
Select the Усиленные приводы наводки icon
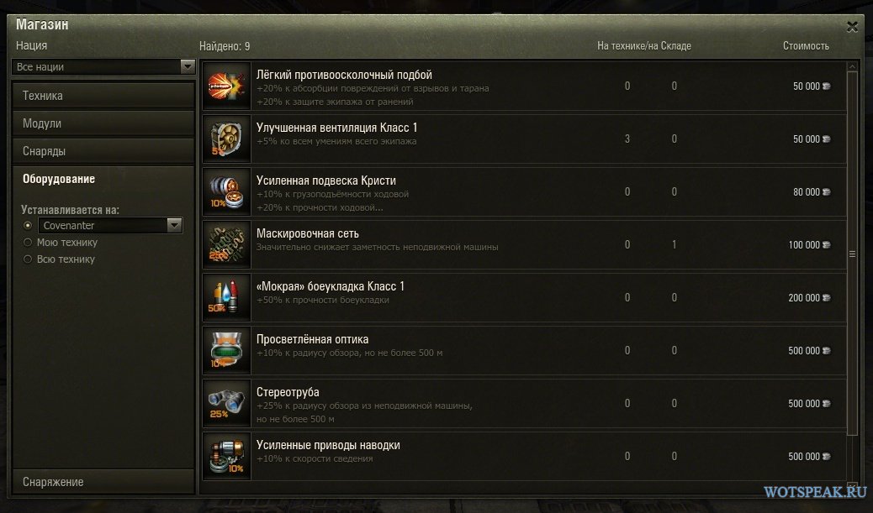pos(226,456)
